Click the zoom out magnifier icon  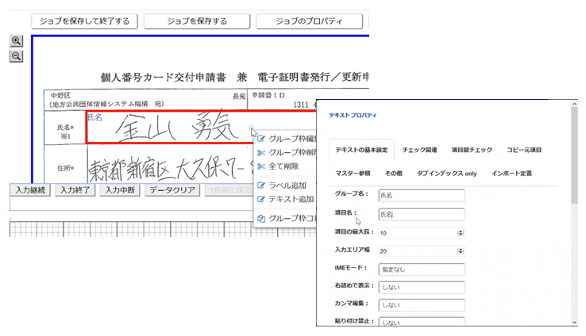click(x=16, y=55)
